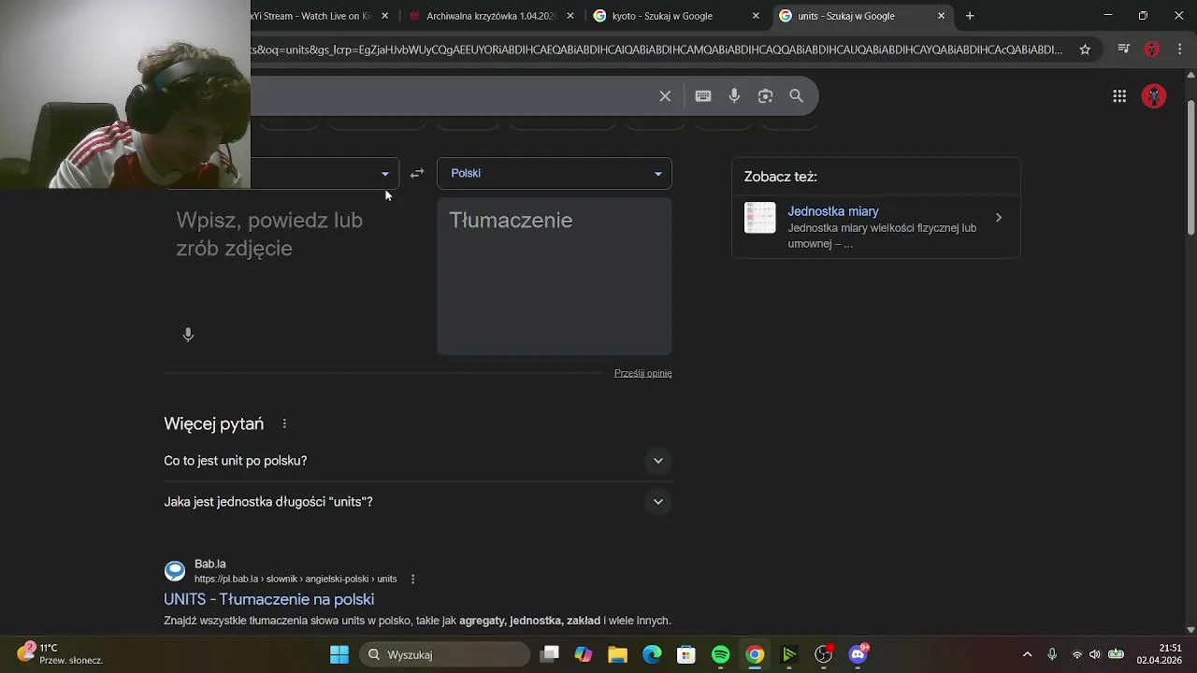The image size is (1197, 673).
Task: Open Chrome three-dot menu
Action: (1178, 50)
